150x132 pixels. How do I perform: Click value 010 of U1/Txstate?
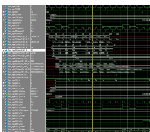tap(32, 130)
